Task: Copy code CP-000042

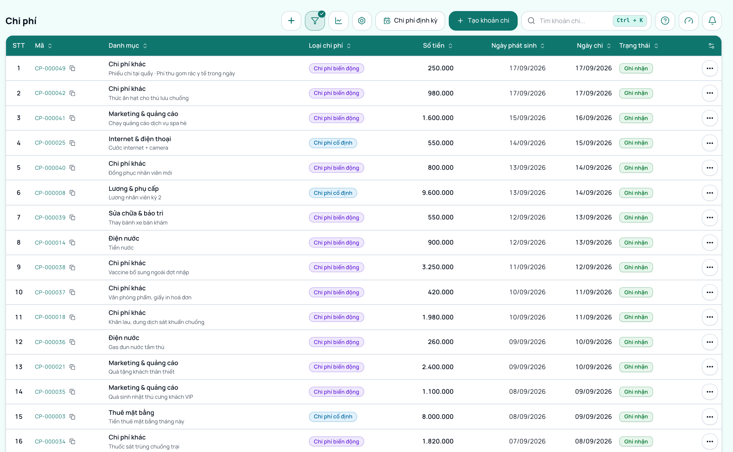Action: pyautogui.click(x=72, y=93)
